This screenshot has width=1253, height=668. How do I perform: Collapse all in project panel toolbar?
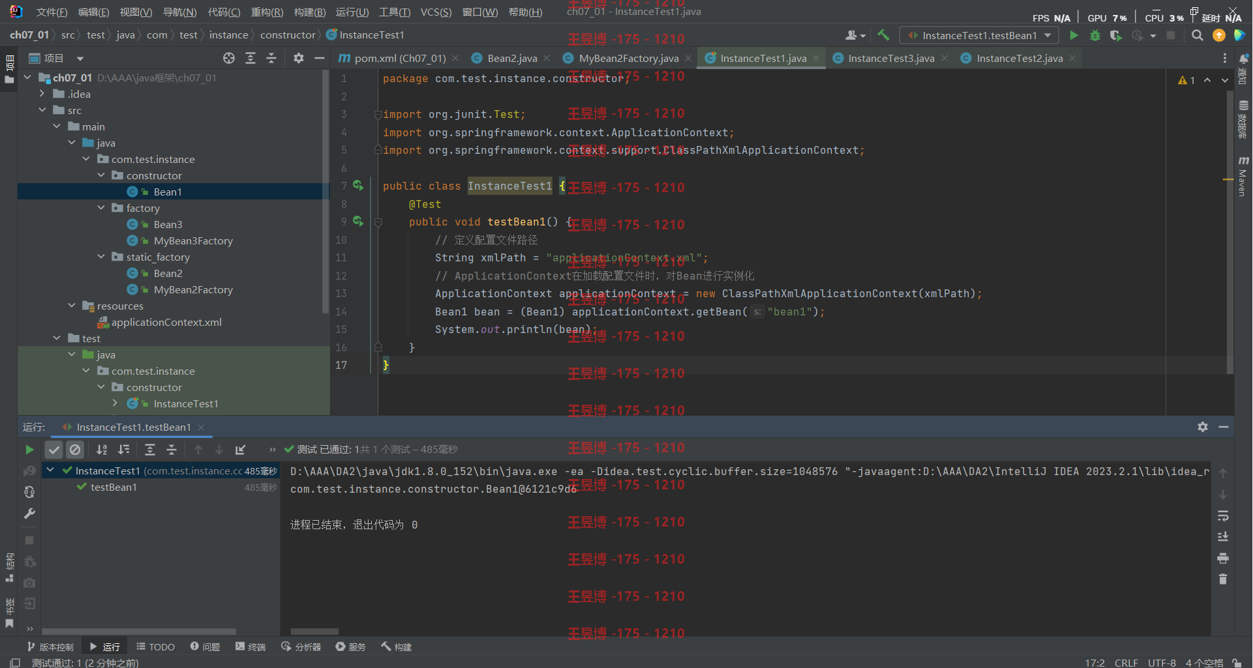271,58
